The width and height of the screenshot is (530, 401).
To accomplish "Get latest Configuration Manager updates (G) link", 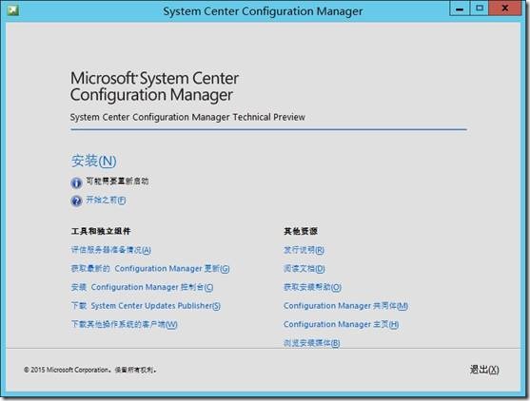I will (150, 269).
